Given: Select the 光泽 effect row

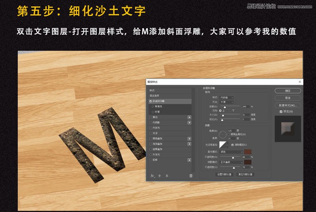Looking at the screenshot, I should click(170, 133).
